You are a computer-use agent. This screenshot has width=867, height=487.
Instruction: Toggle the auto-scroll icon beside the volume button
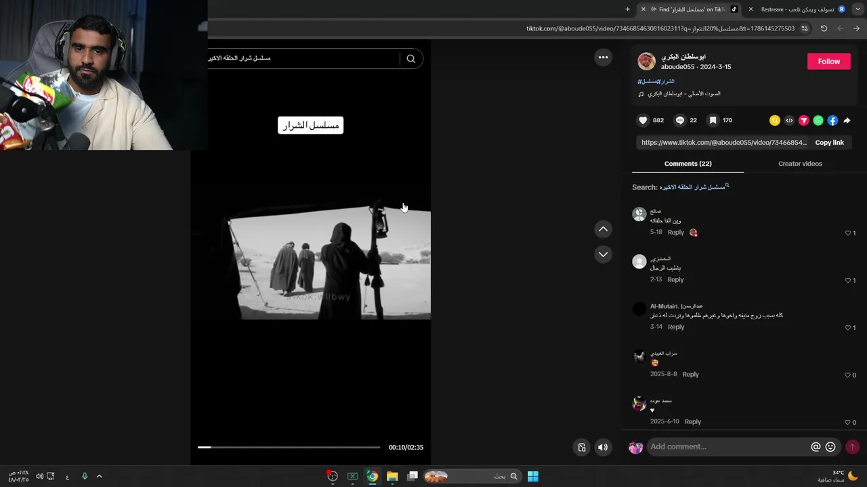(x=581, y=447)
